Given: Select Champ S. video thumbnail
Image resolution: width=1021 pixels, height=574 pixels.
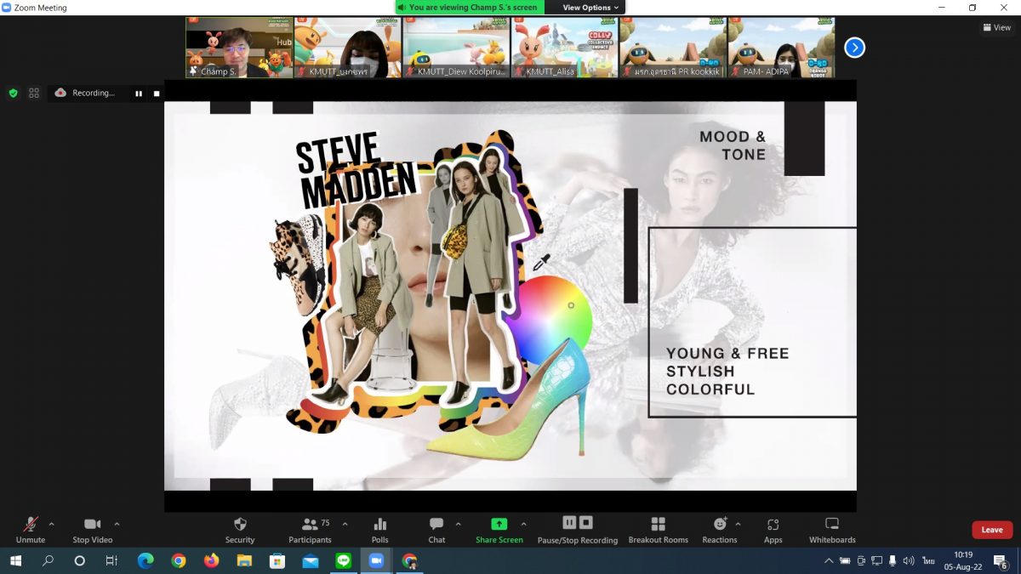Looking at the screenshot, I should point(239,48).
